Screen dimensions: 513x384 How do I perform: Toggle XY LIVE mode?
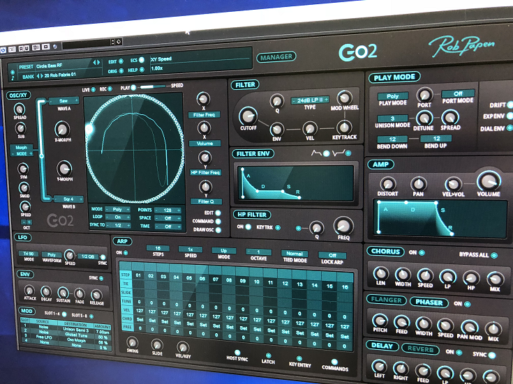pos(94,89)
